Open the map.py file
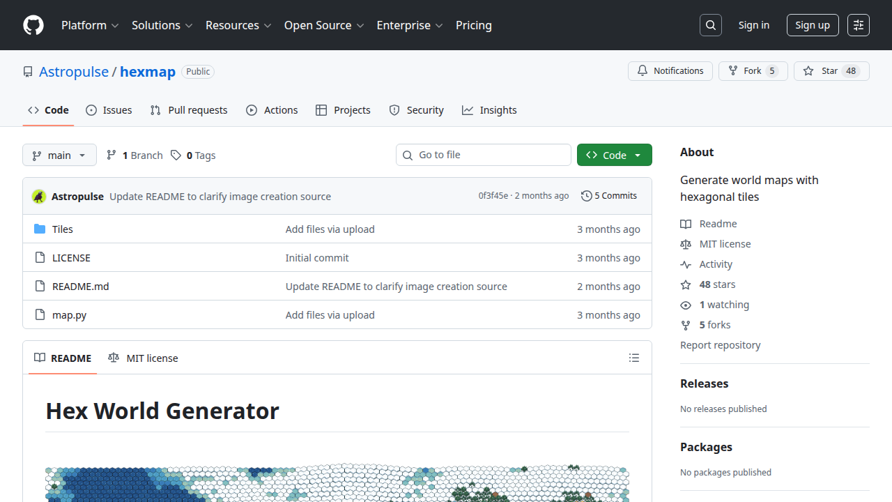This screenshot has width=892, height=502. coord(70,315)
